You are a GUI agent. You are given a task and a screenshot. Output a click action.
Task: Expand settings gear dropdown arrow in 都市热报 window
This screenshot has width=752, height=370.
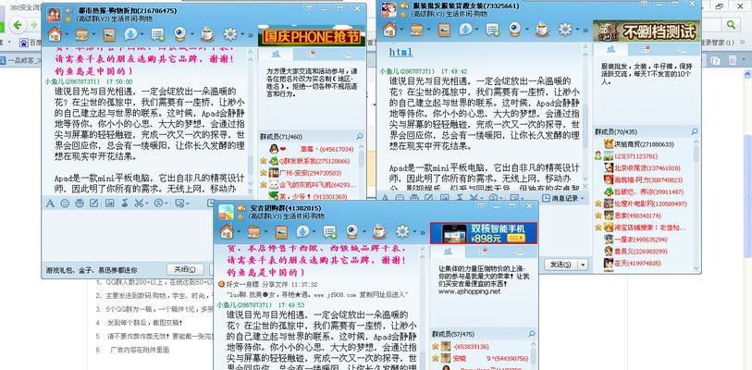(x=241, y=34)
